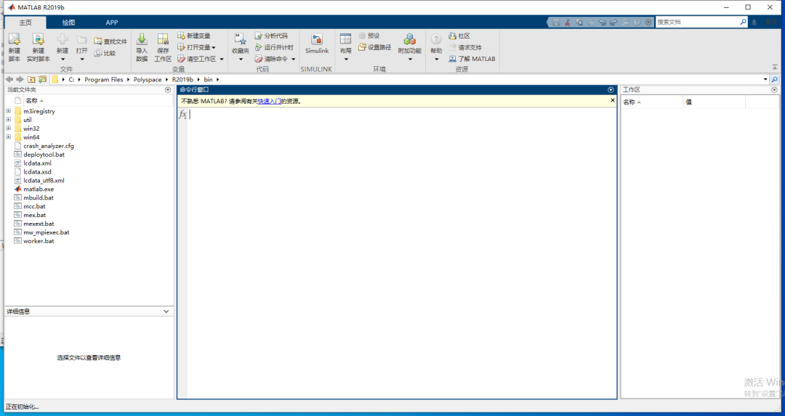
Task: Click the up-one-level folder icon
Action: coord(31,80)
